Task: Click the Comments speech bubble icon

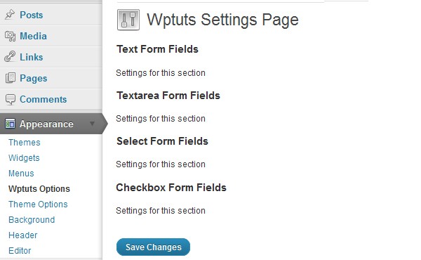Action: (x=11, y=99)
